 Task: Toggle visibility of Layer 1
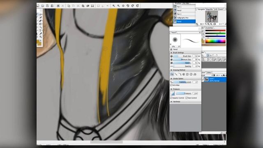tap(203, 79)
